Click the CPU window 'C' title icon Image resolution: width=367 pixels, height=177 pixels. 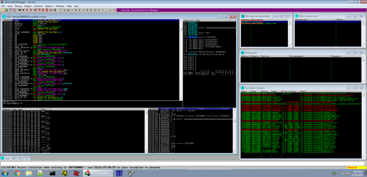pos(4,17)
